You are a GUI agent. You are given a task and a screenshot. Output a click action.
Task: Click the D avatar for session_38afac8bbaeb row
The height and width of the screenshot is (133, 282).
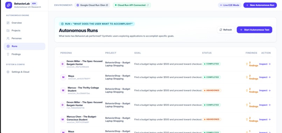pos(63,64)
